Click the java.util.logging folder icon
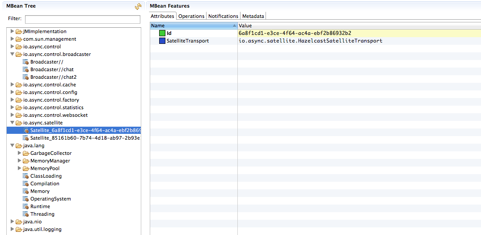 point(19,229)
